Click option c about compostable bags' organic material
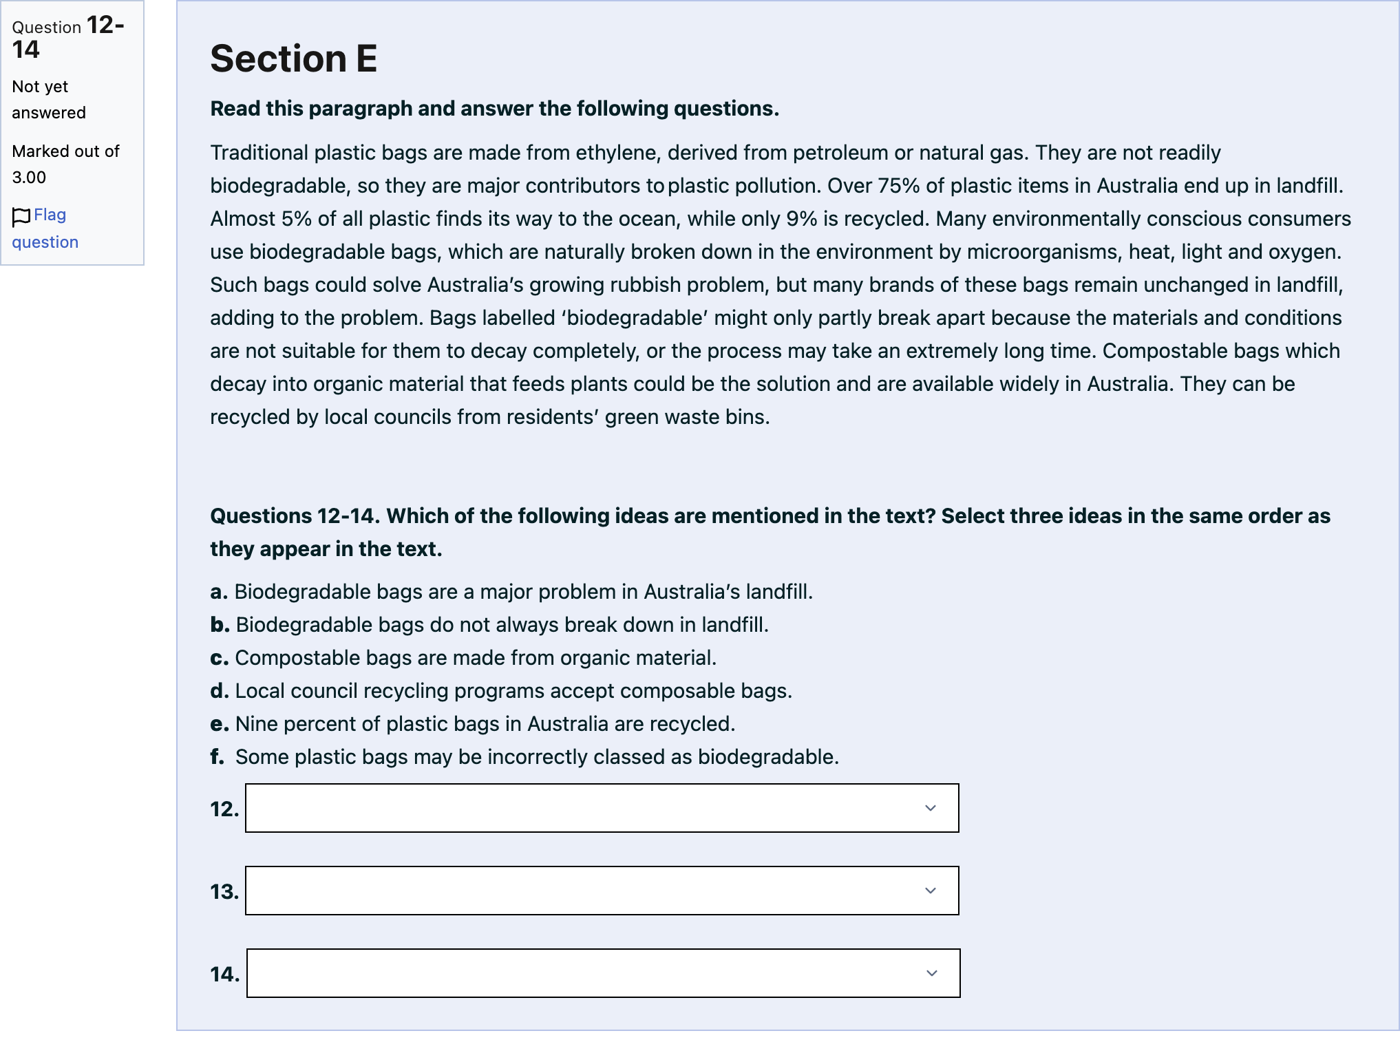 click(x=463, y=658)
